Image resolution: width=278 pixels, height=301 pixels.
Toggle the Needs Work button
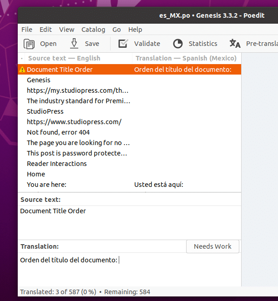(x=212, y=246)
